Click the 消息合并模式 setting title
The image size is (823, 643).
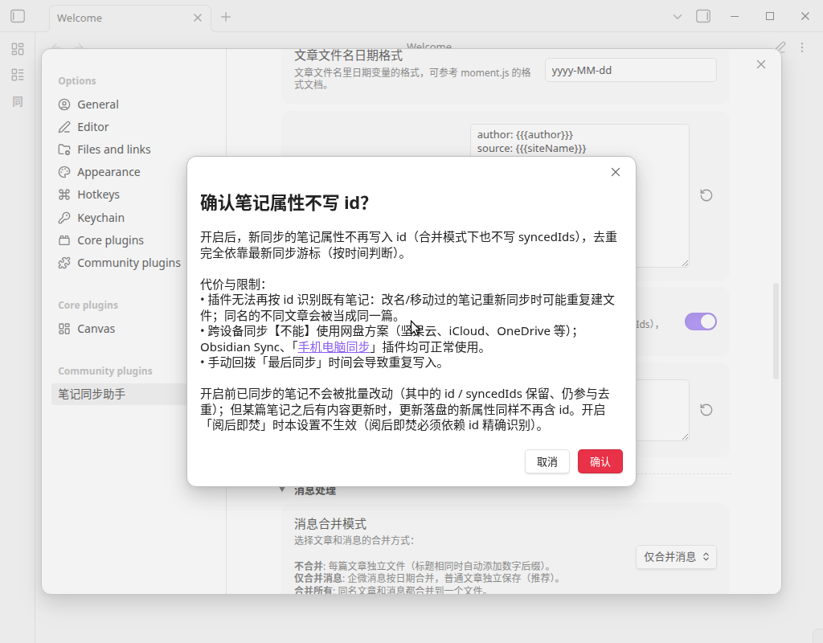pos(330,524)
